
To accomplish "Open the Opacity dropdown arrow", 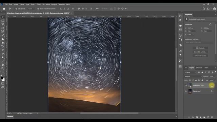I will point(215,77).
